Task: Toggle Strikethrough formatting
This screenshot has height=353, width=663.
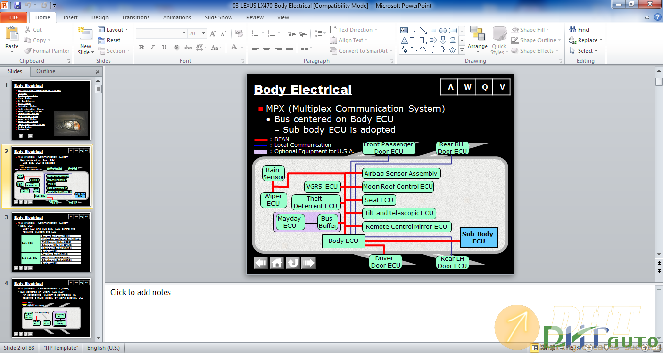Action: pos(188,47)
